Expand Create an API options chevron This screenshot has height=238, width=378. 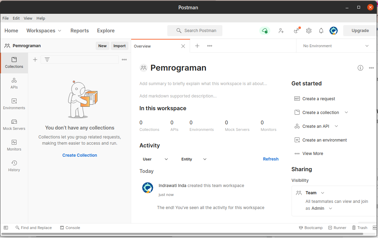point(337,126)
